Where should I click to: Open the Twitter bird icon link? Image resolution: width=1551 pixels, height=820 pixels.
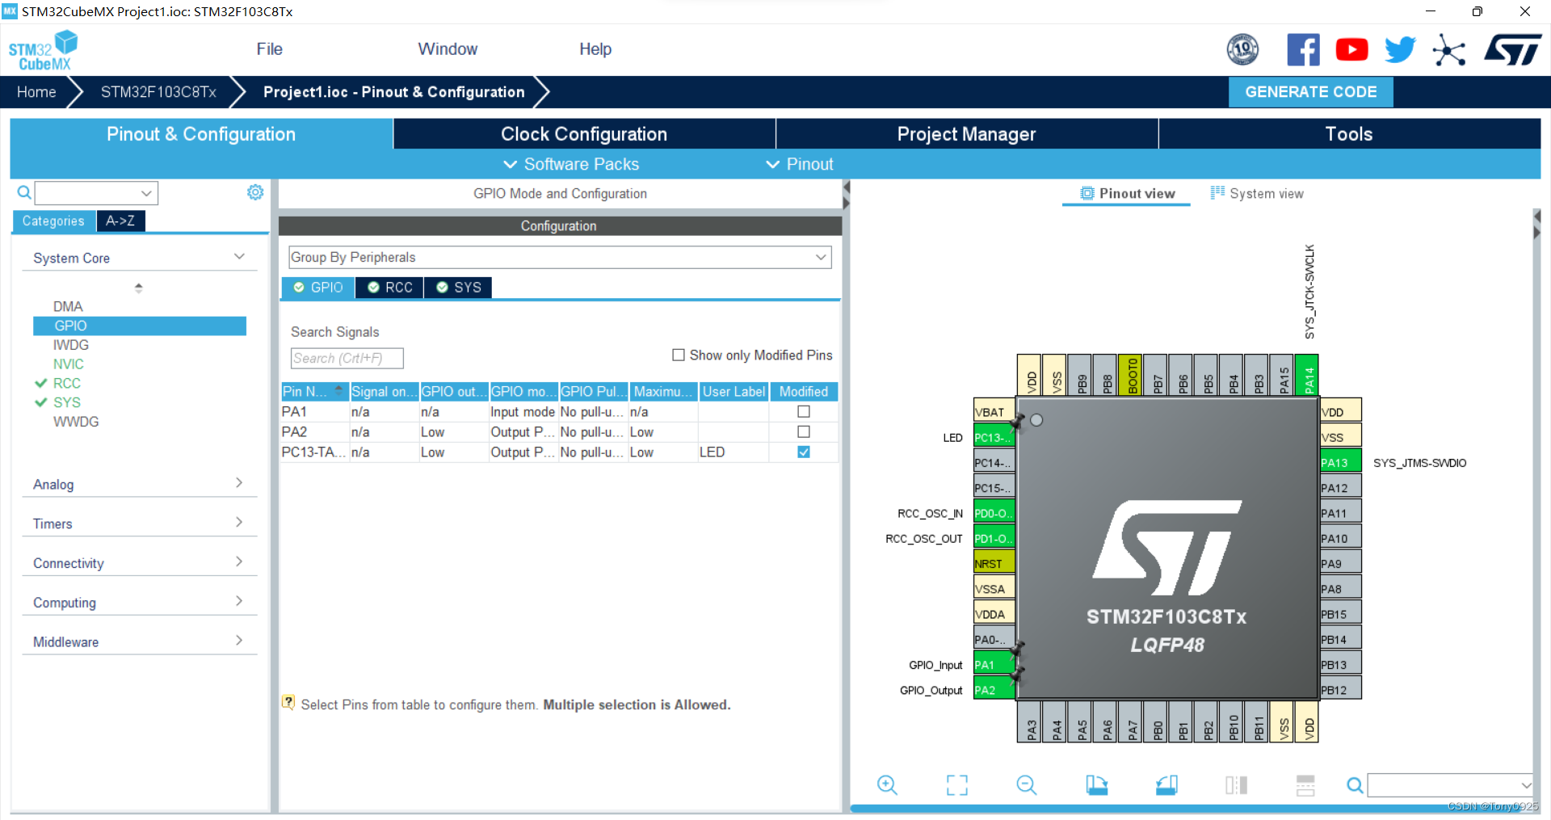(1400, 50)
